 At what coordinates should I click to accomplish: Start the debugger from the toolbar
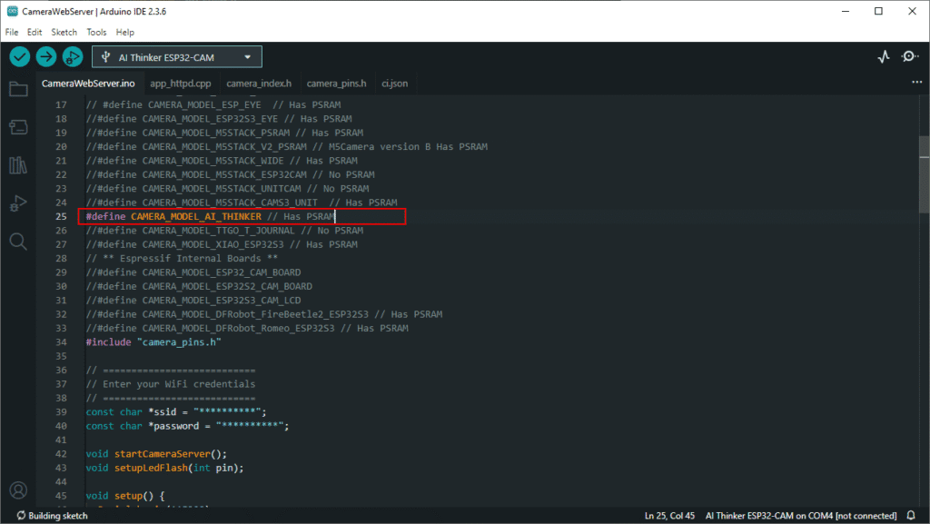[72, 56]
